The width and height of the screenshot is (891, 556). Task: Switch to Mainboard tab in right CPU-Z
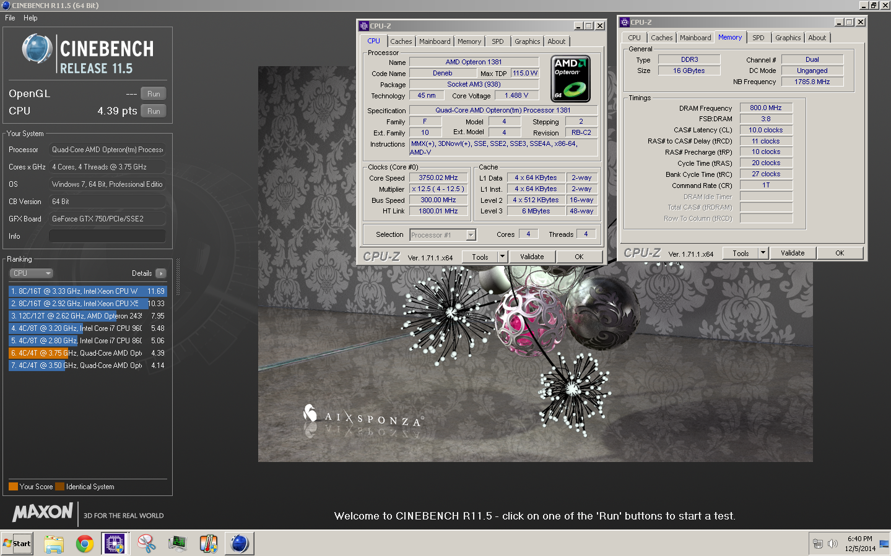pyautogui.click(x=695, y=38)
